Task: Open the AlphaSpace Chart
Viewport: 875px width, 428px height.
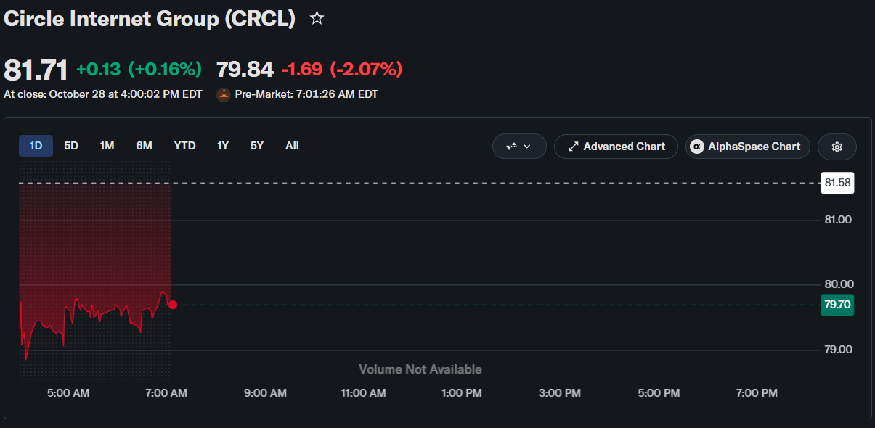Action: click(748, 147)
